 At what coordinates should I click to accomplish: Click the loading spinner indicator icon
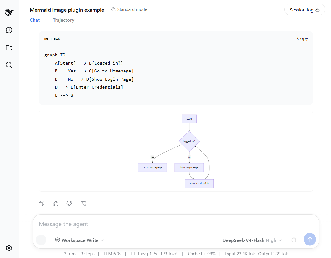(x=294, y=240)
